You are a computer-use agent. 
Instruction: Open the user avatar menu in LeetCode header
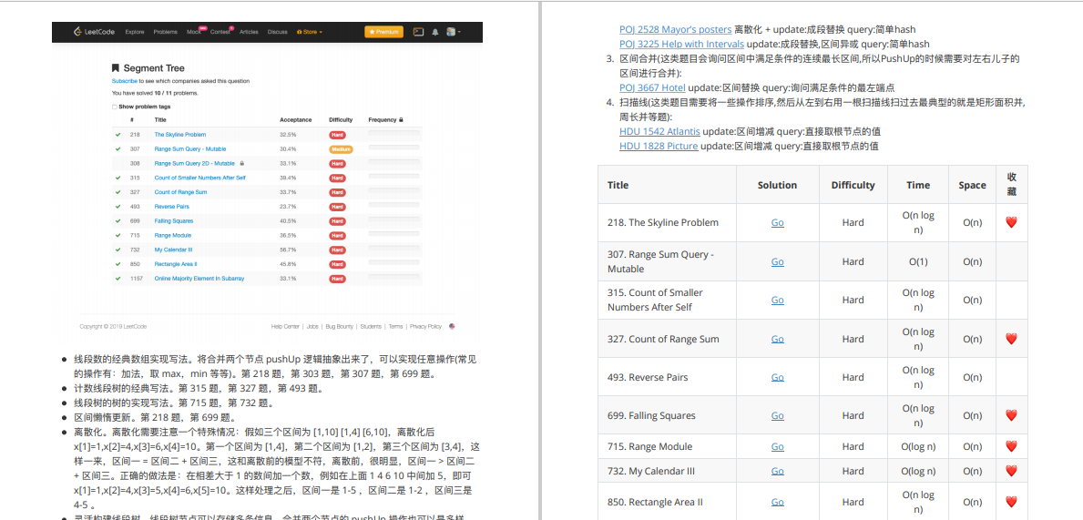pos(453,32)
